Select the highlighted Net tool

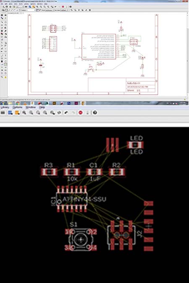[5, 65]
